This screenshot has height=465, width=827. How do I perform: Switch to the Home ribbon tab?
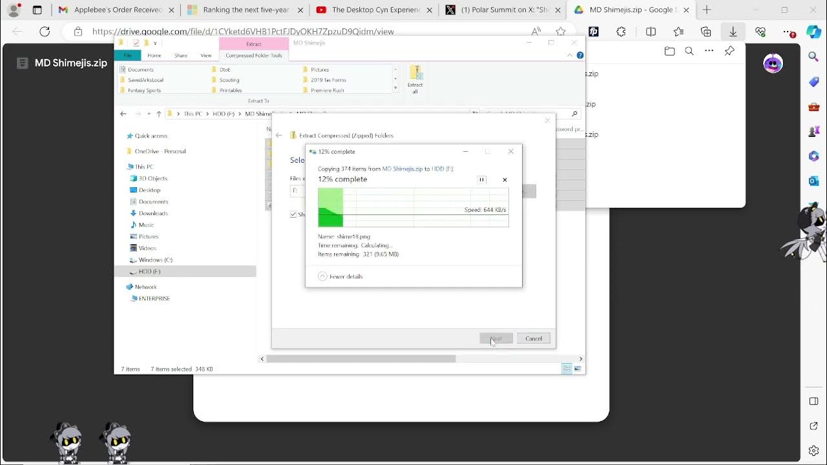(x=154, y=56)
